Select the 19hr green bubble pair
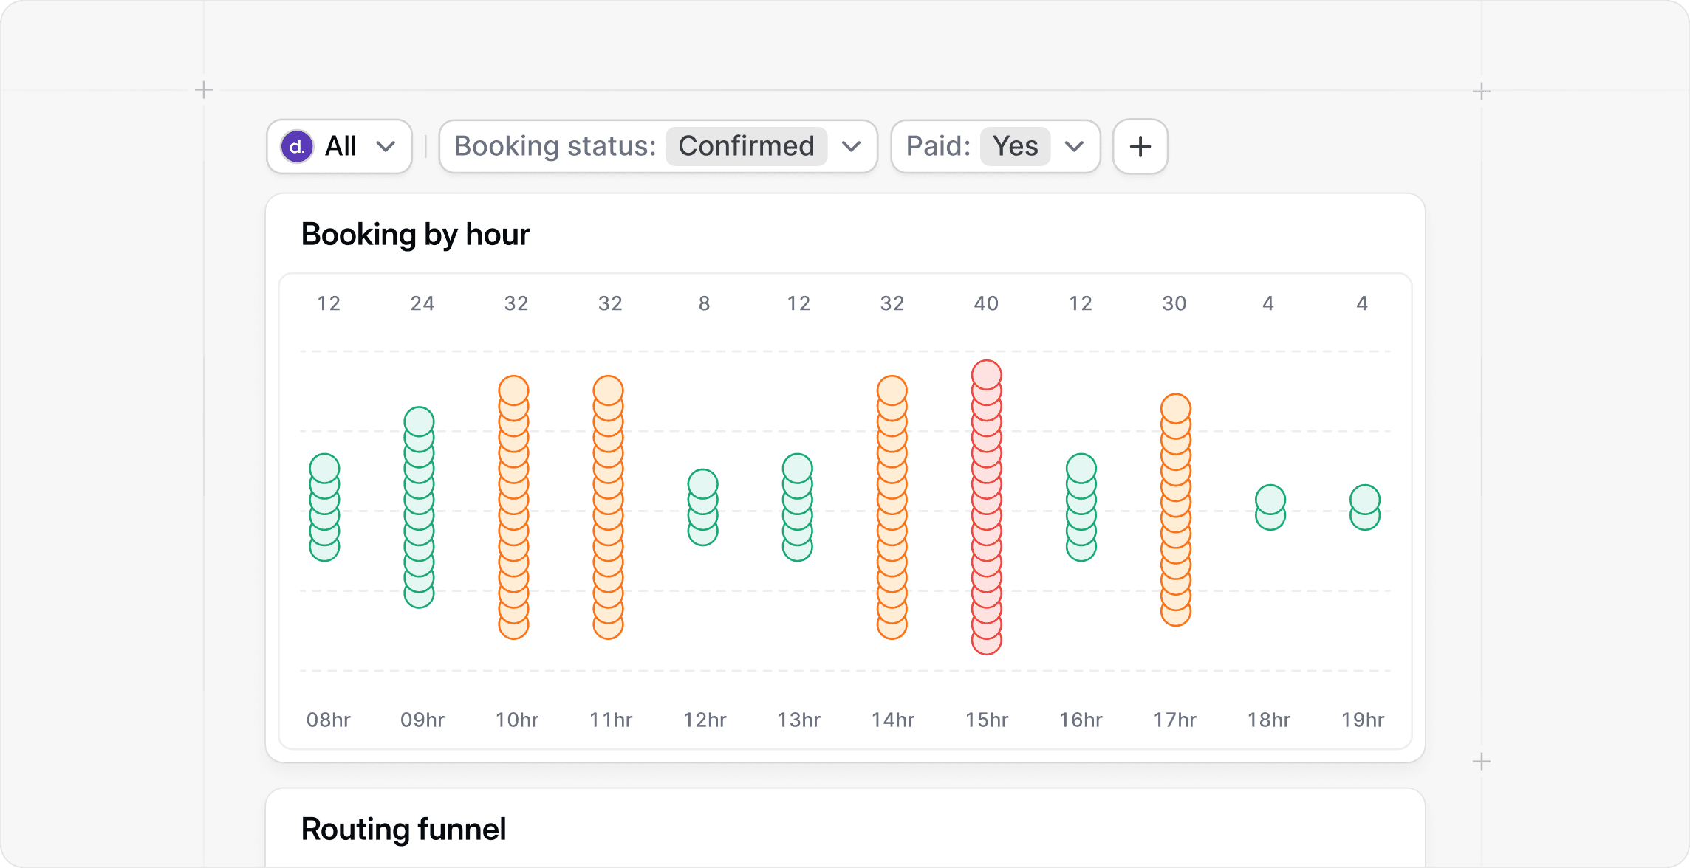Viewport: 1690px width, 868px height. click(x=1365, y=508)
